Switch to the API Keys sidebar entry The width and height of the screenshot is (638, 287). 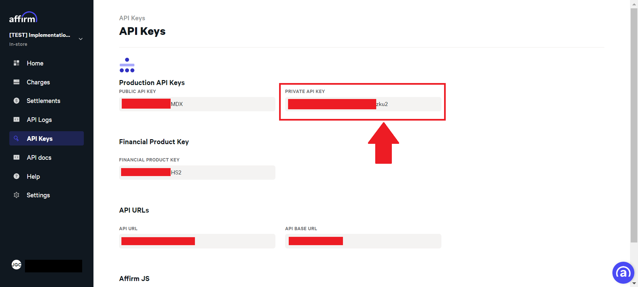40,138
